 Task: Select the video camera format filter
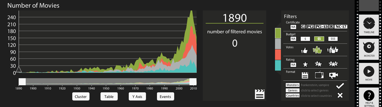pyautogui.click(x=333, y=75)
